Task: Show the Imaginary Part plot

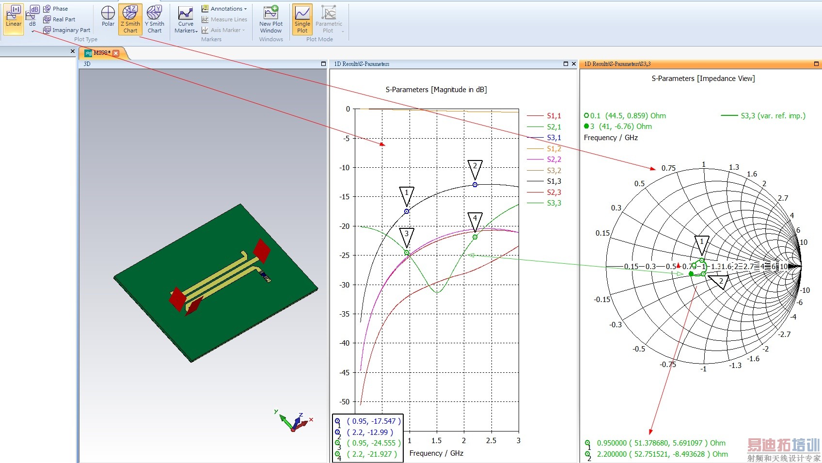Action: tap(66, 30)
